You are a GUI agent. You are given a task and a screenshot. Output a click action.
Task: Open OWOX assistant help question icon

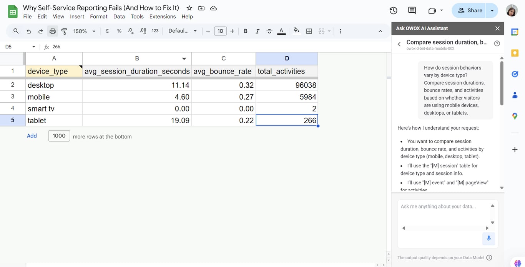[x=497, y=43]
